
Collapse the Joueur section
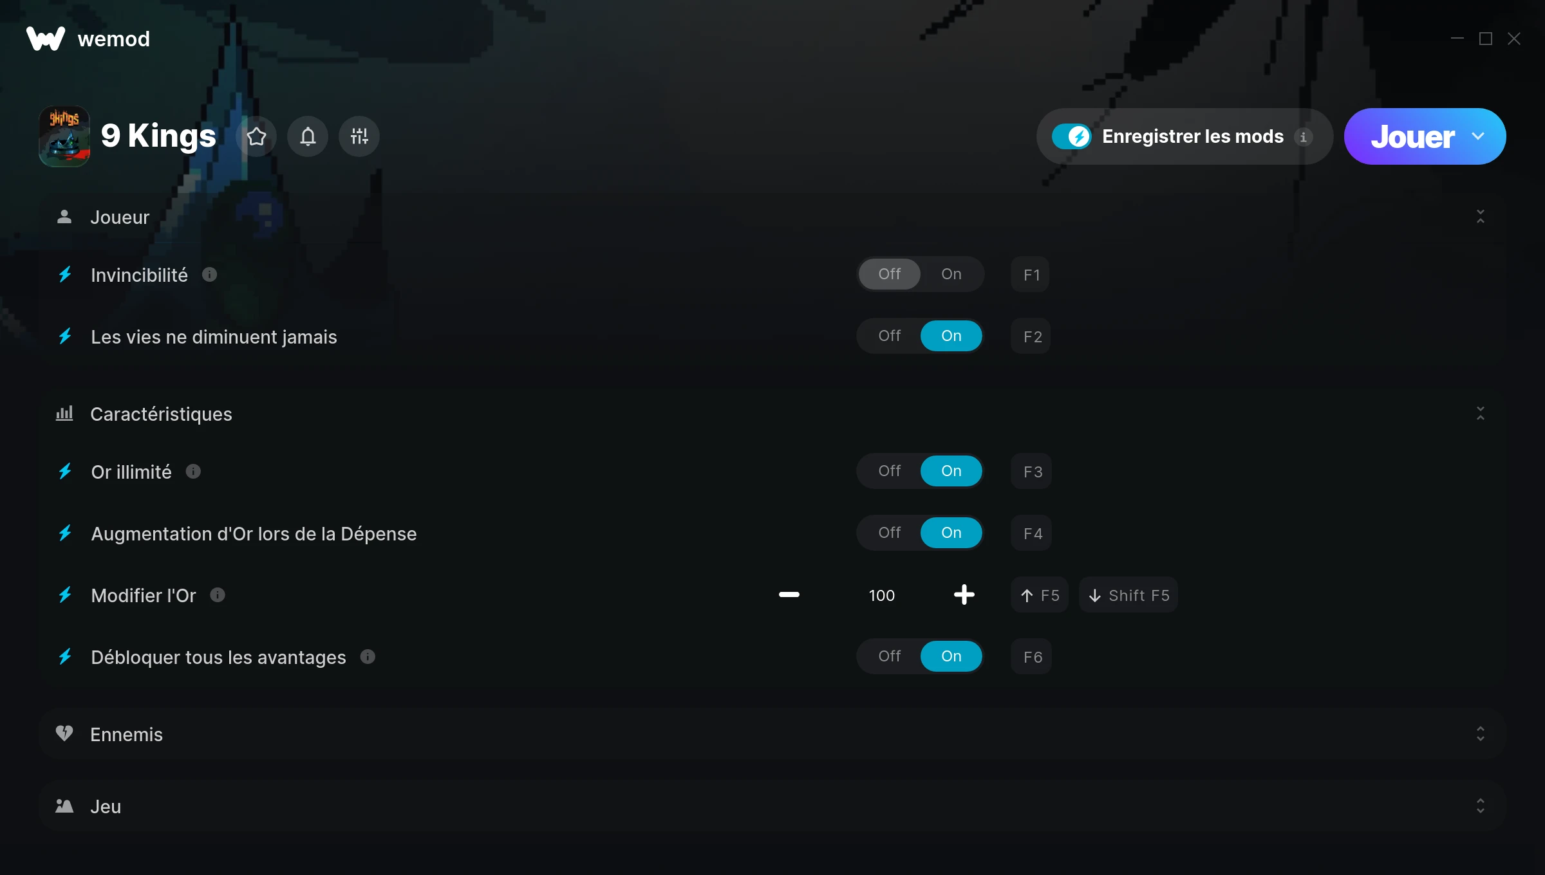pos(1481,217)
